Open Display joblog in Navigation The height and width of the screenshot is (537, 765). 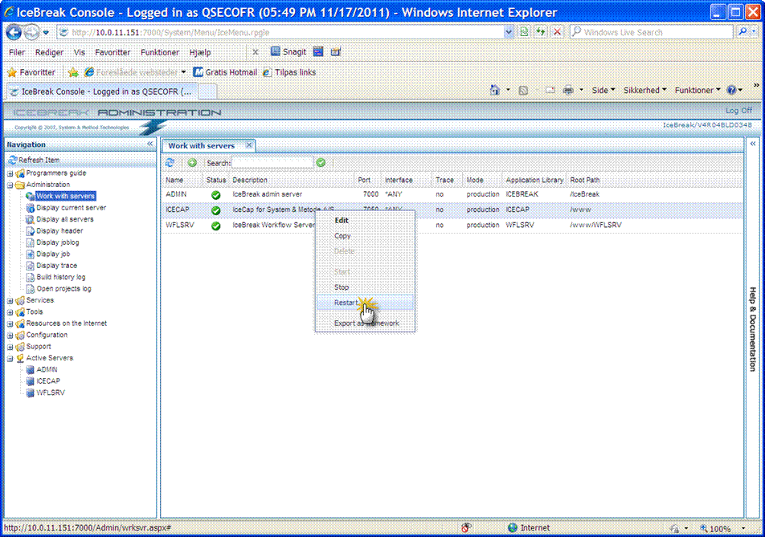click(x=58, y=242)
